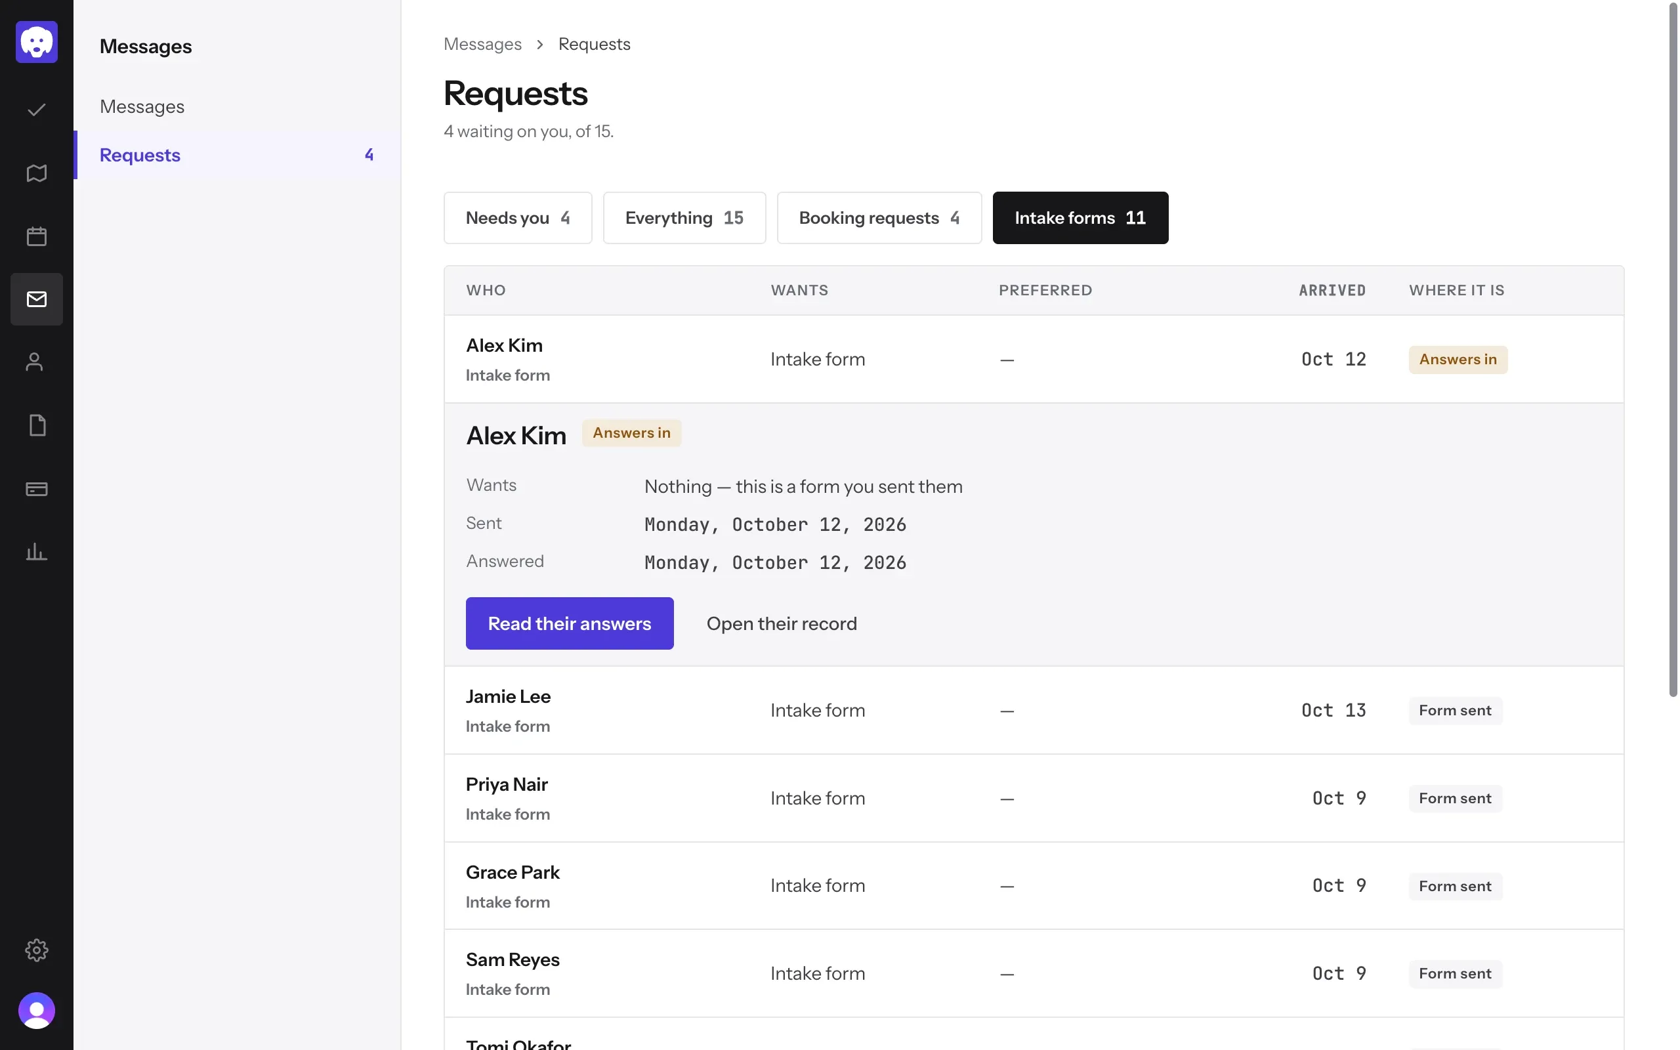Image resolution: width=1680 pixels, height=1050 pixels.
Task: Click Form sent badge in Jamie Lee row
Action: click(1455, 711)
